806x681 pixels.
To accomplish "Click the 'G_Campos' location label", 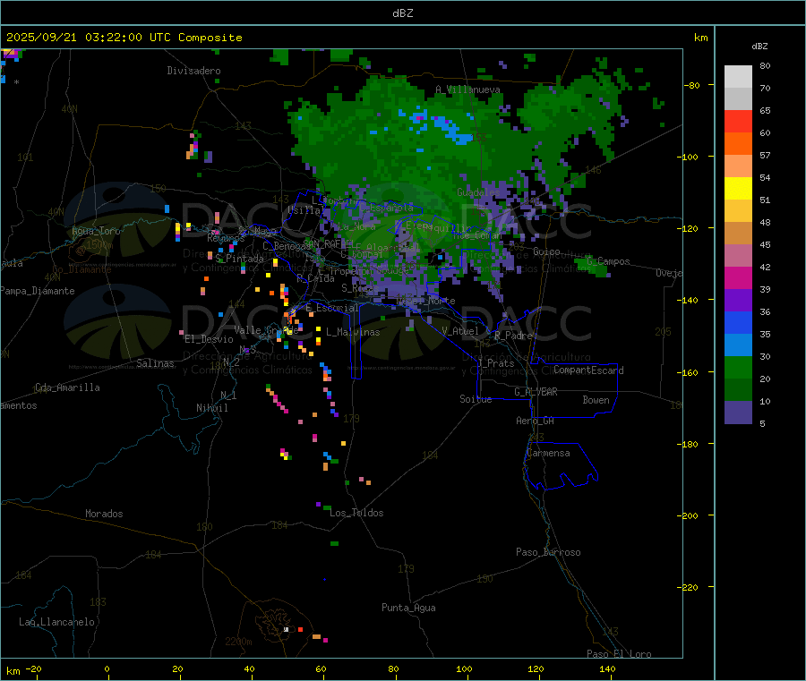I will pos(608,261).
